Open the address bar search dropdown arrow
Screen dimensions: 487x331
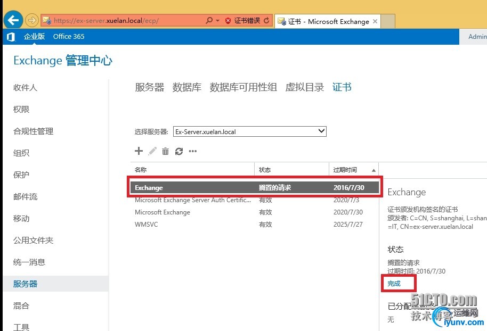pyautogui.click(x=217, y=20)
